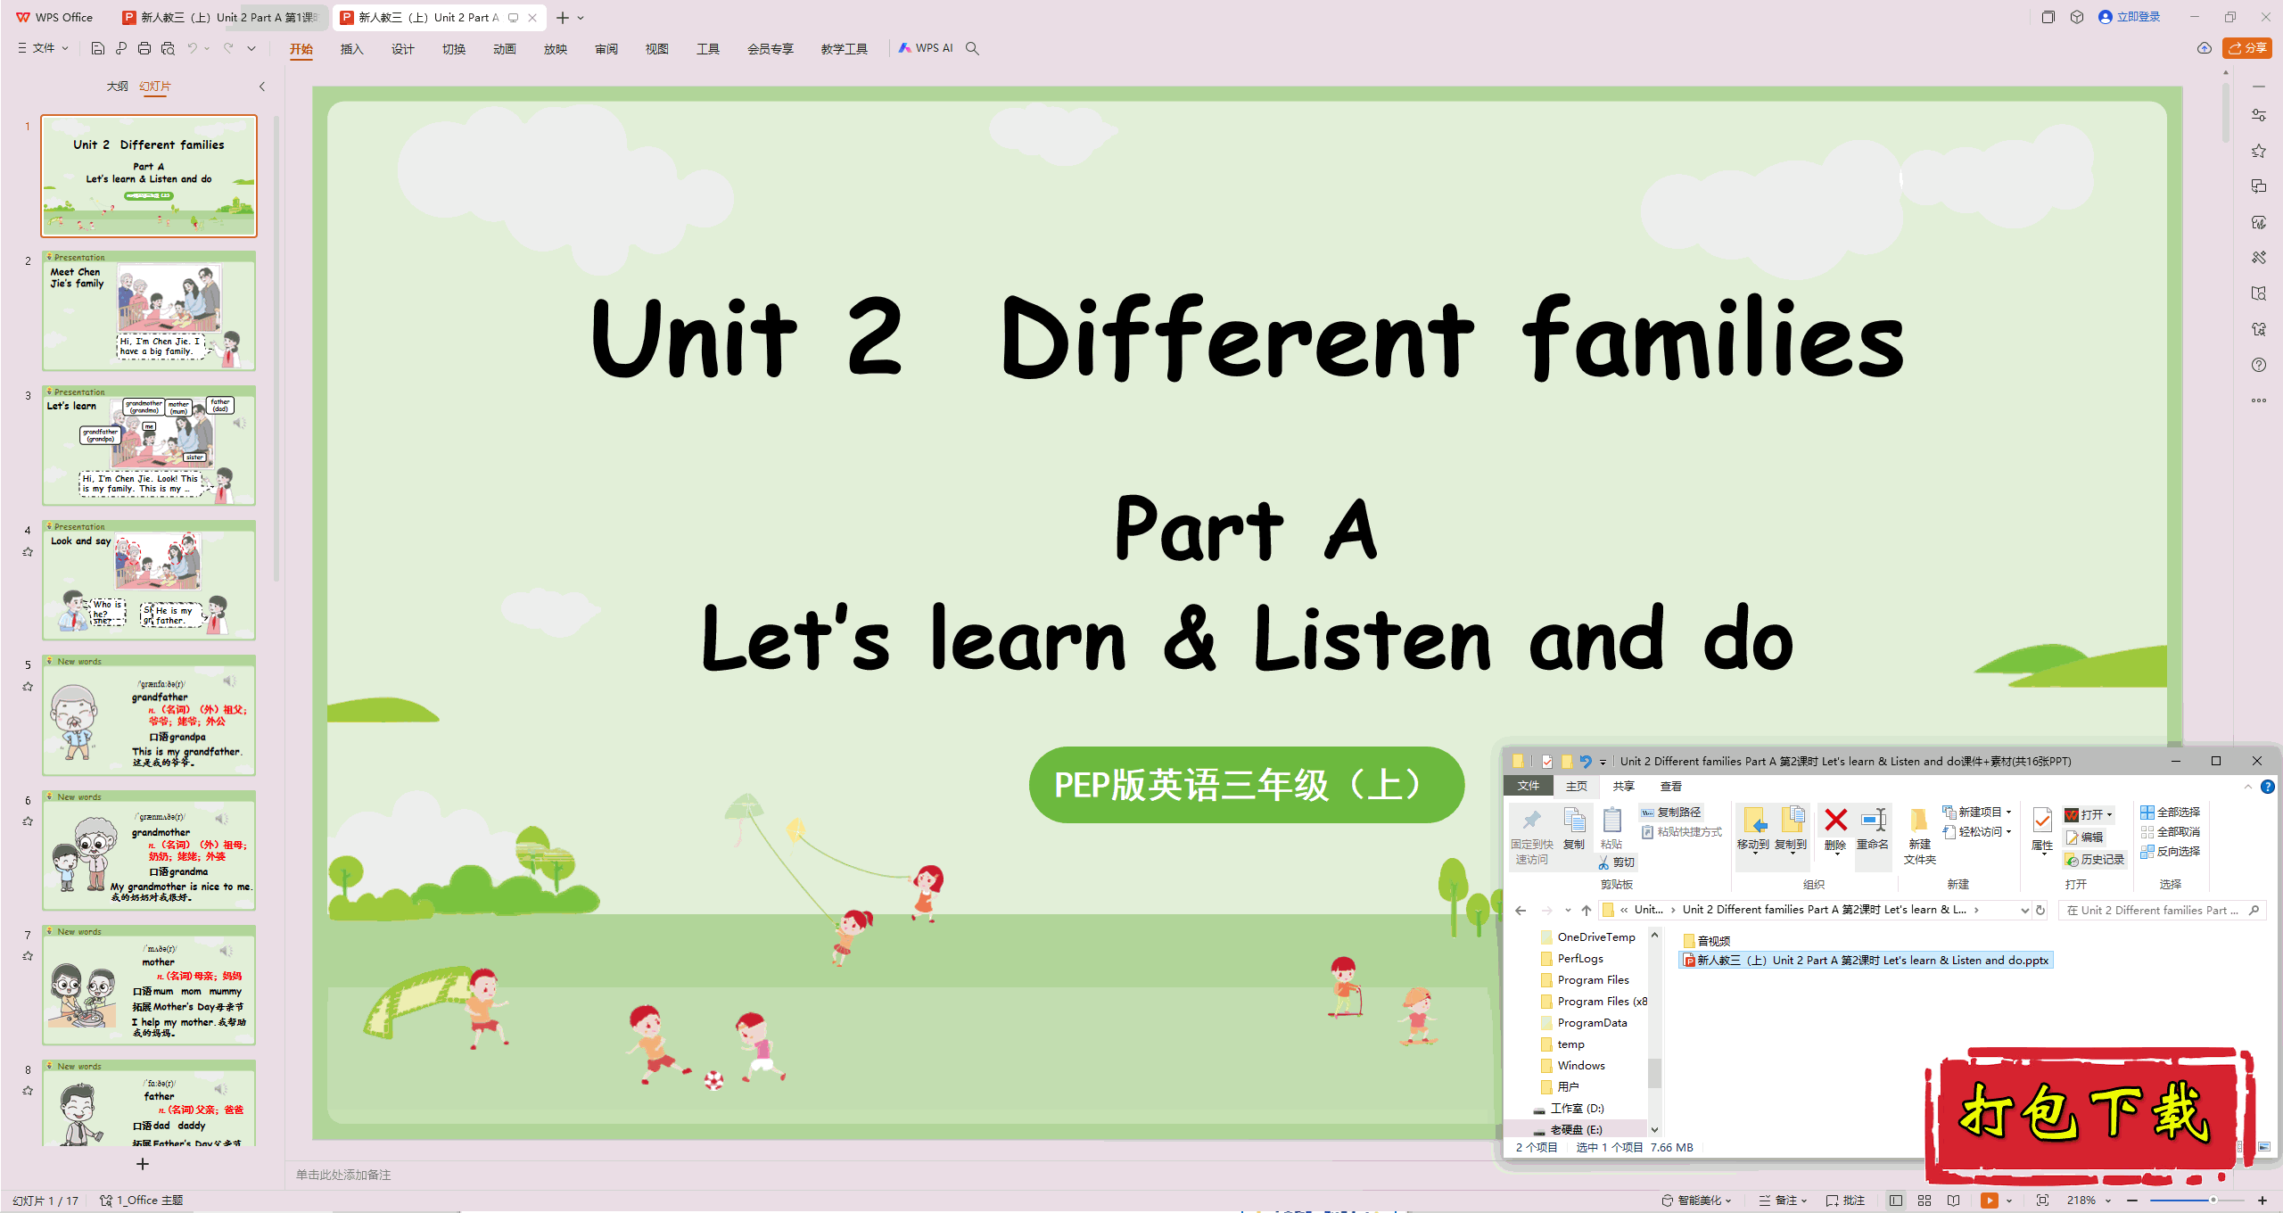Switch to normal view icon in status bar
This screenshot has height=1213, width=2283.
pos(1896,1201)
